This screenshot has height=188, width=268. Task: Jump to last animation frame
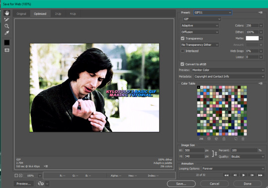pyautogui.click(x=261, y=175)
